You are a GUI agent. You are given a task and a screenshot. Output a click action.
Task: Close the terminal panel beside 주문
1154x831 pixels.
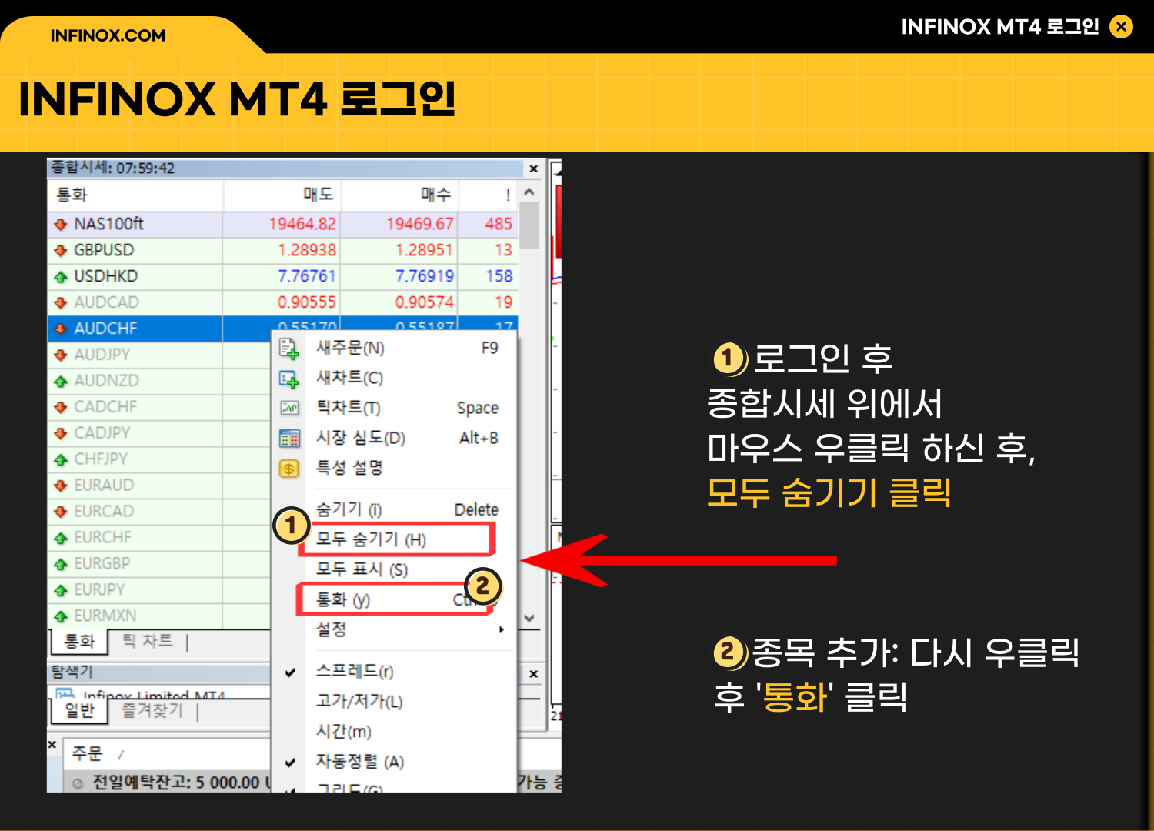pyautogui.click(x=52, y=745)
